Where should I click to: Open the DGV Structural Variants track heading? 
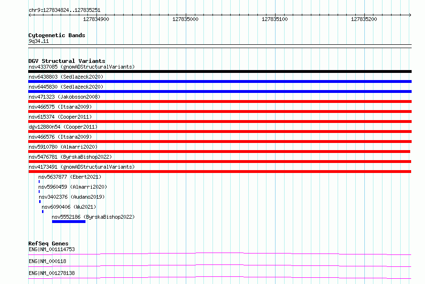coord(67,61)
